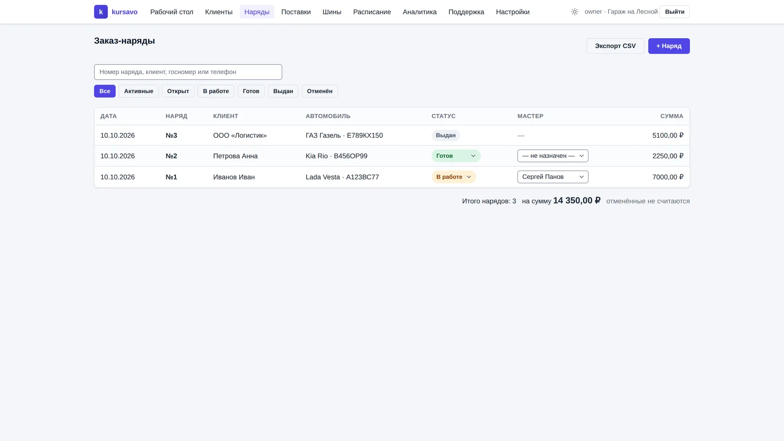Screen dimensions: 784x441
Task: Toggle the light/dark theme sun icon
Action: (x=574, y=12)
